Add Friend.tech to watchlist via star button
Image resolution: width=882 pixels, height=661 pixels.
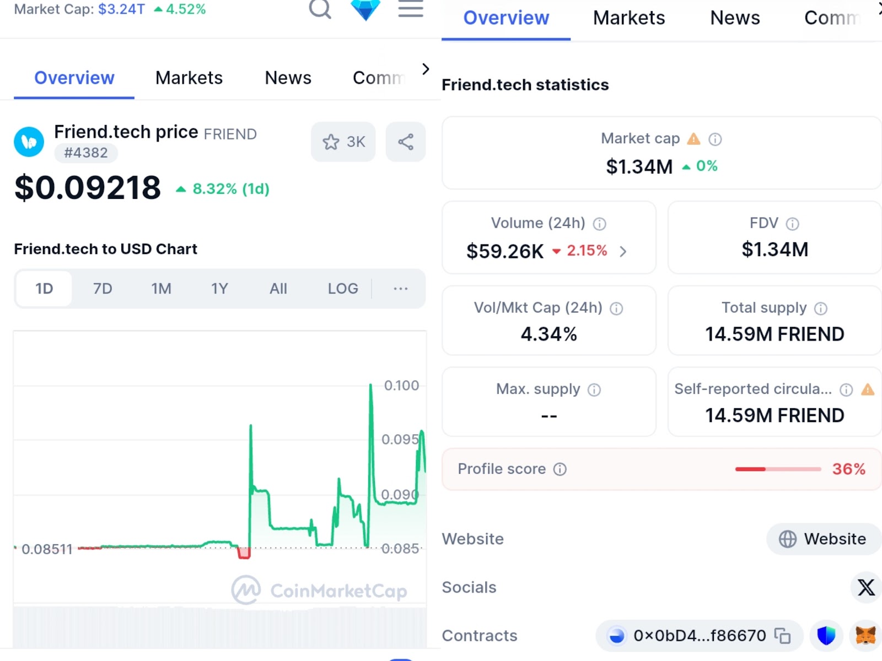click(x=343, y=142)
